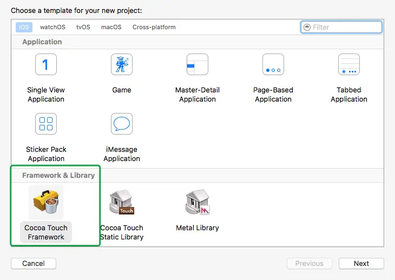This screenshot has width=395, height=280.
Task: Select the Sticker Pack Application icon
Action: point(46,124)
